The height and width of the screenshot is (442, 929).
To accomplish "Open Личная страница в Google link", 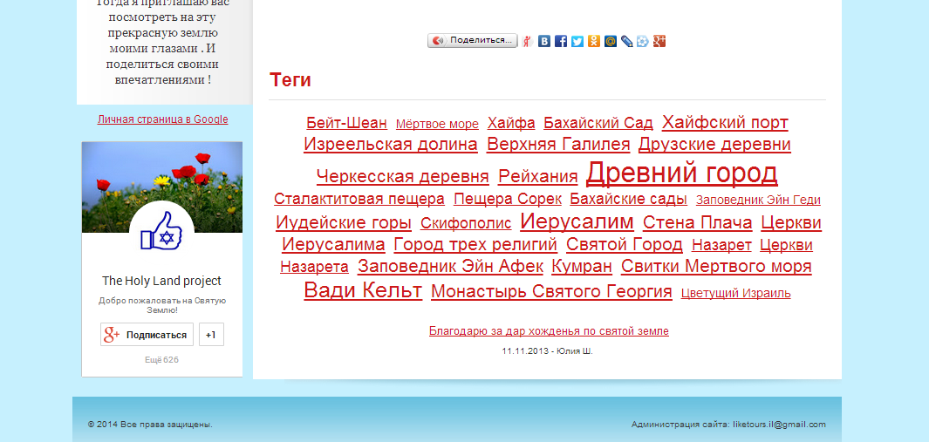I will (x=162, y=119).
